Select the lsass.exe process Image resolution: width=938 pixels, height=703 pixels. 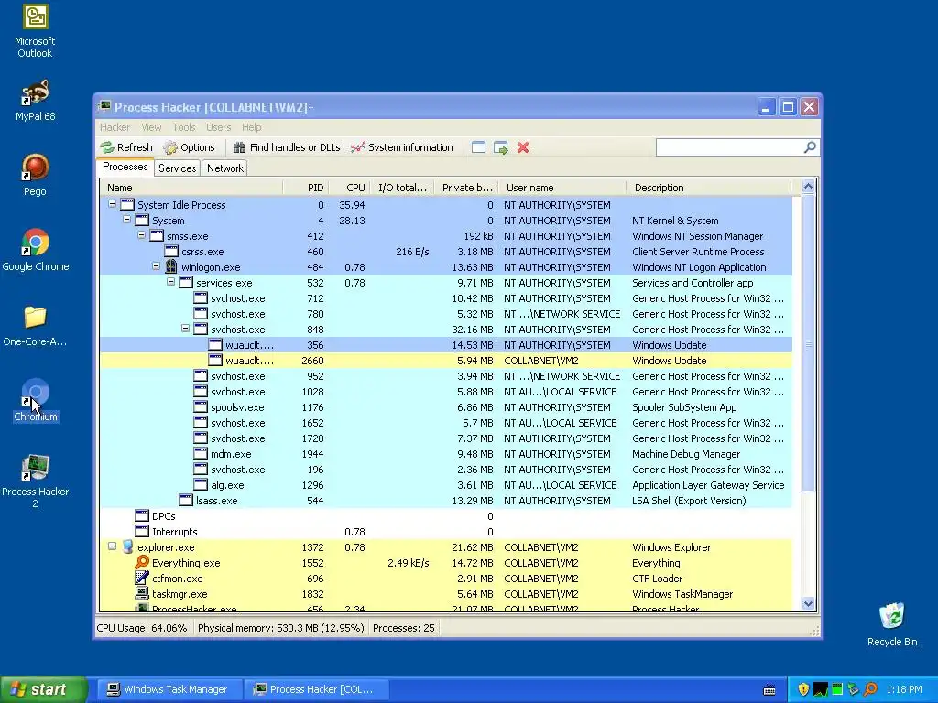446,501
